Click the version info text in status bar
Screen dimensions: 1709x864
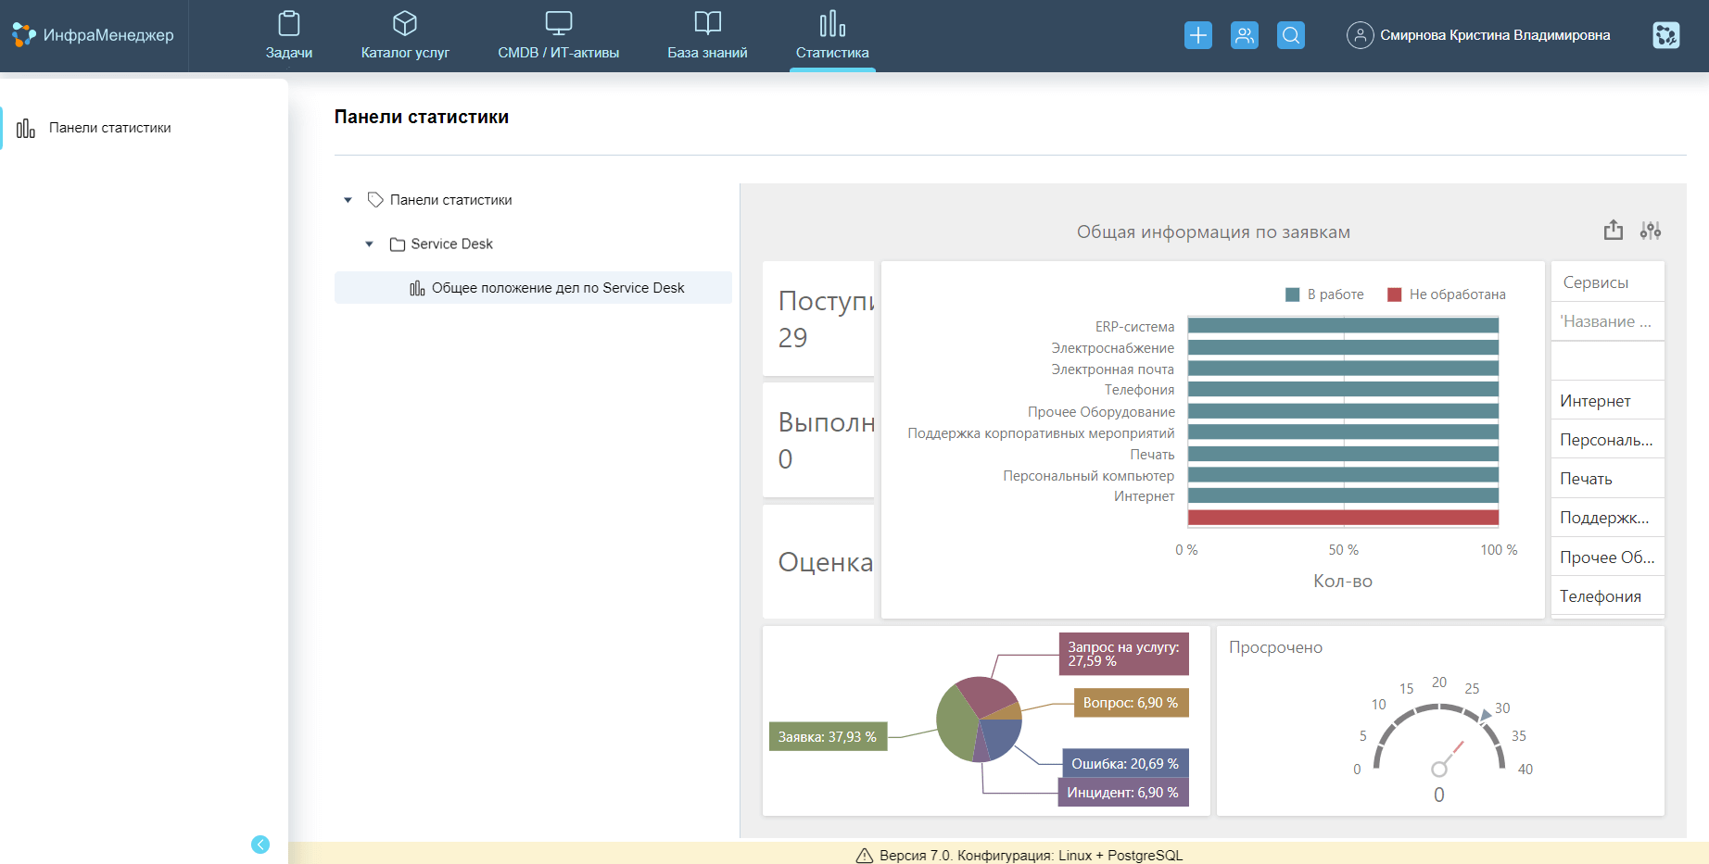coord(1031,856)
